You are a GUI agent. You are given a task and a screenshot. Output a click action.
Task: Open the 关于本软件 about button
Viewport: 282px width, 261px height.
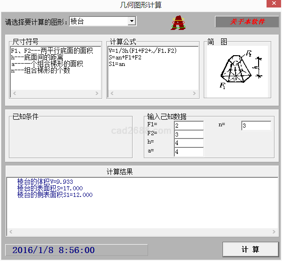(x=246, y=22)
